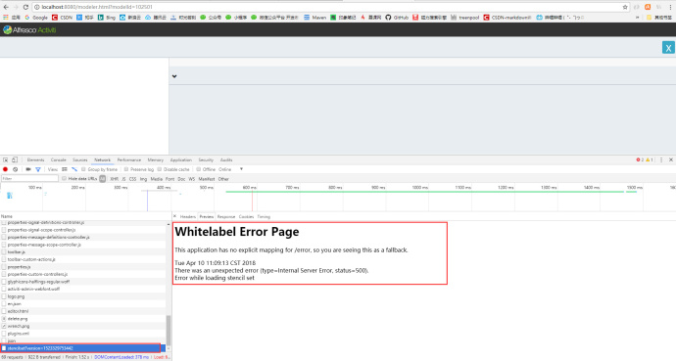
Task: Click the browser forward arrow
Action: point(16,7)
